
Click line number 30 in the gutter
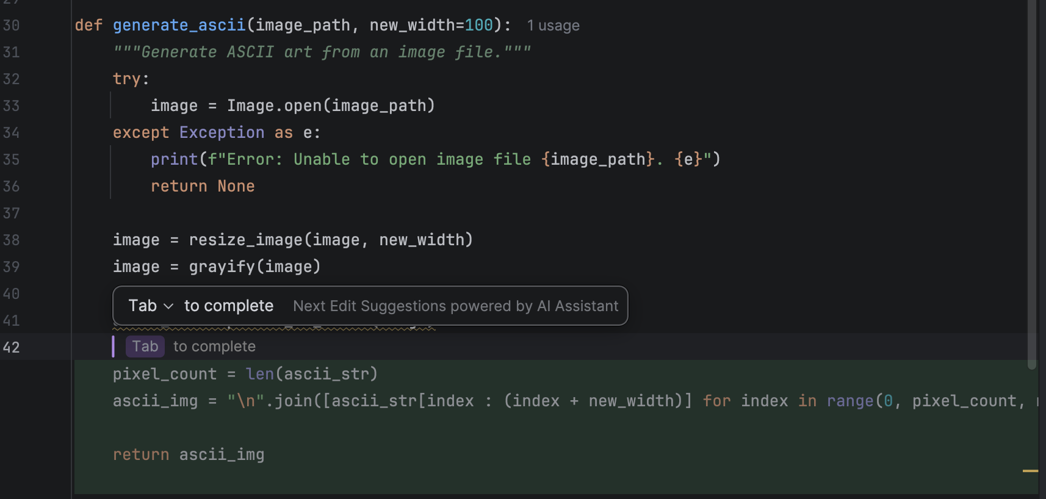point(11,26)
